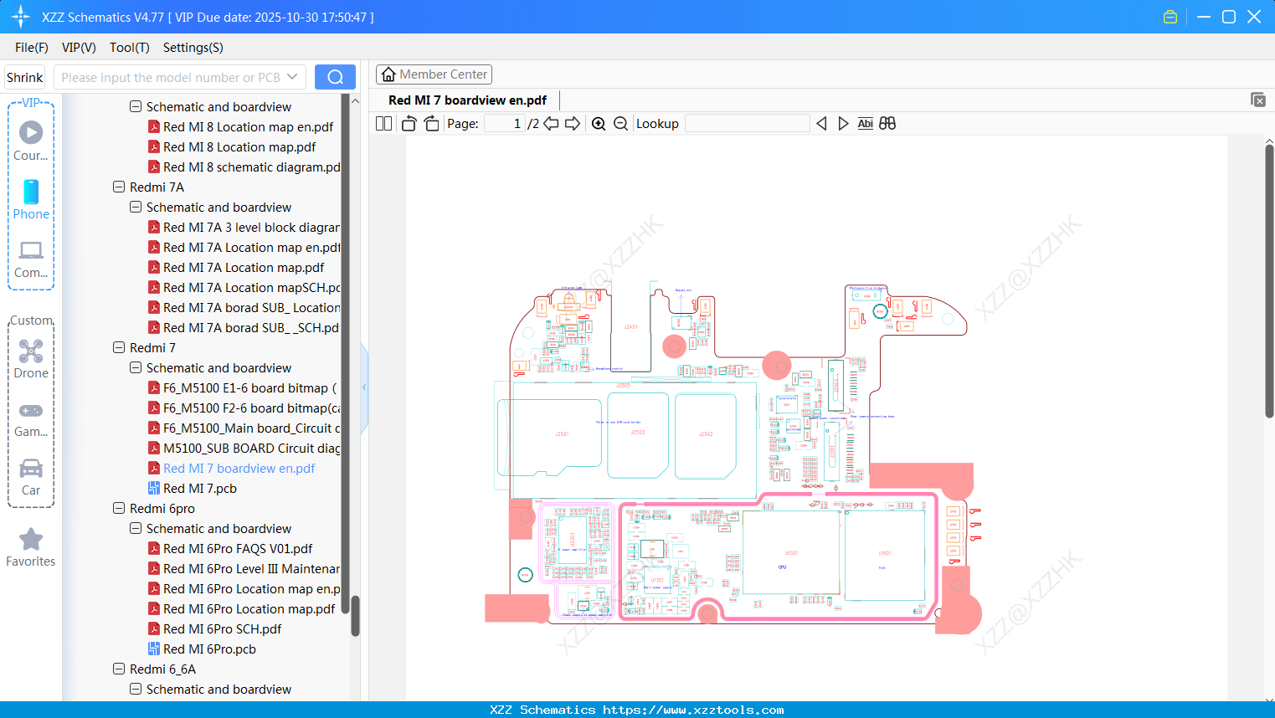This screenshot has width=1275, height=718.
Task: Collapse the Redmi 6pro tree node
Action: (x=119, y=509)
